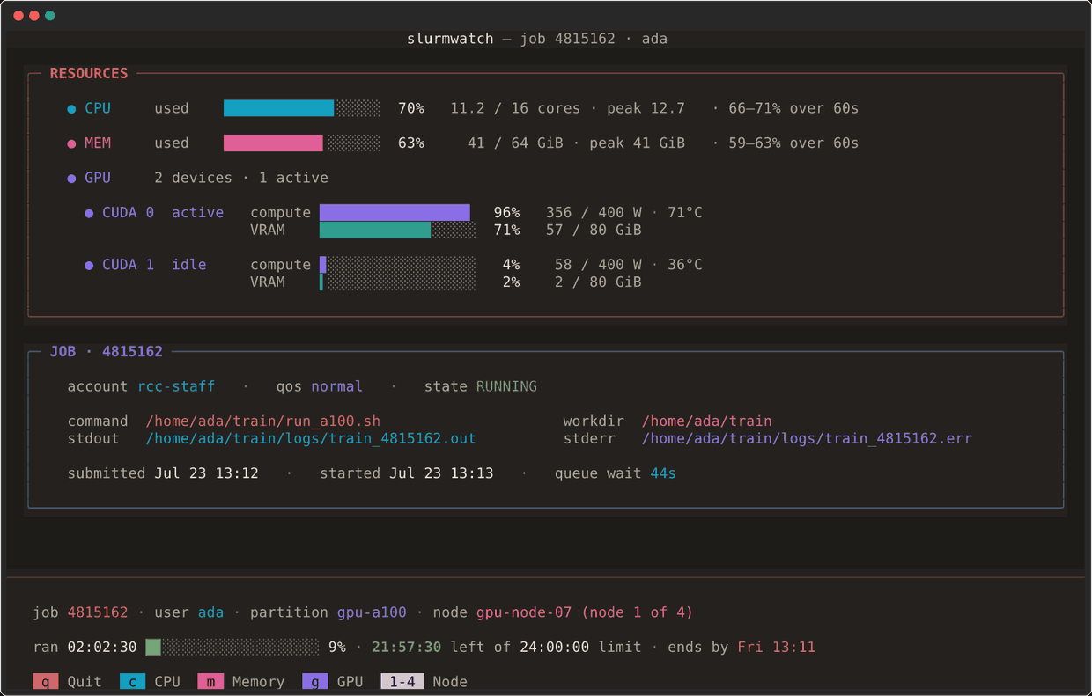This screenshot has height=696, width=1092.
Task: Click the pink MEM bullet dot
Action: [x=71, y=143]
